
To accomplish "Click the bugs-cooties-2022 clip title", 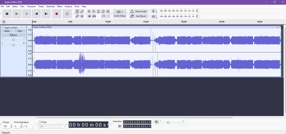I will pos(42,27).
